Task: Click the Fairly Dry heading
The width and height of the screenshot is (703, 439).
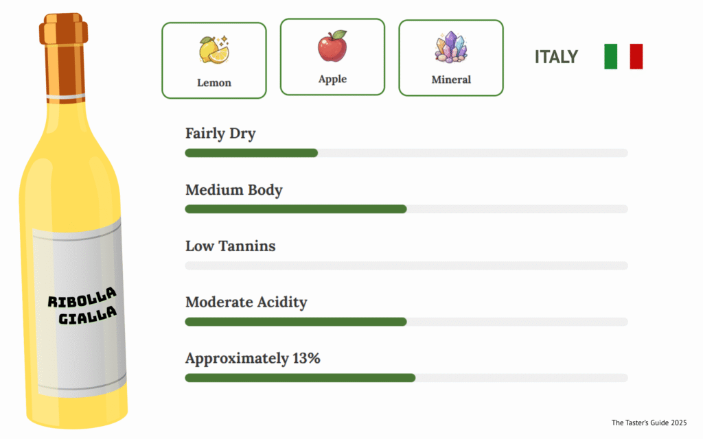Action: click(220, 133)
